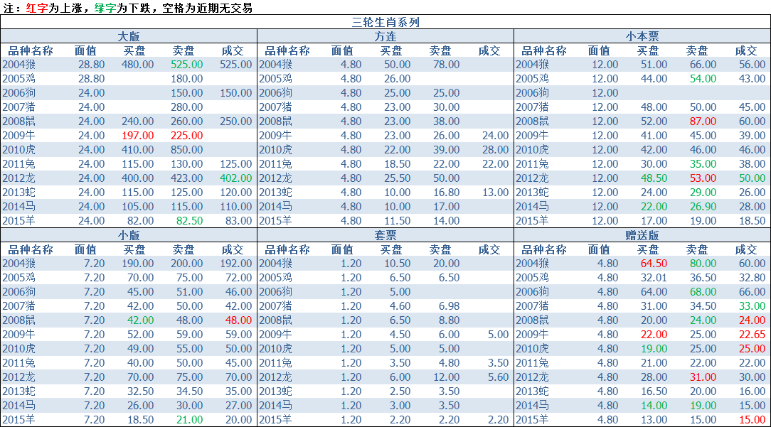
Task: Open the 小版 section header
Action: point(129,235)
